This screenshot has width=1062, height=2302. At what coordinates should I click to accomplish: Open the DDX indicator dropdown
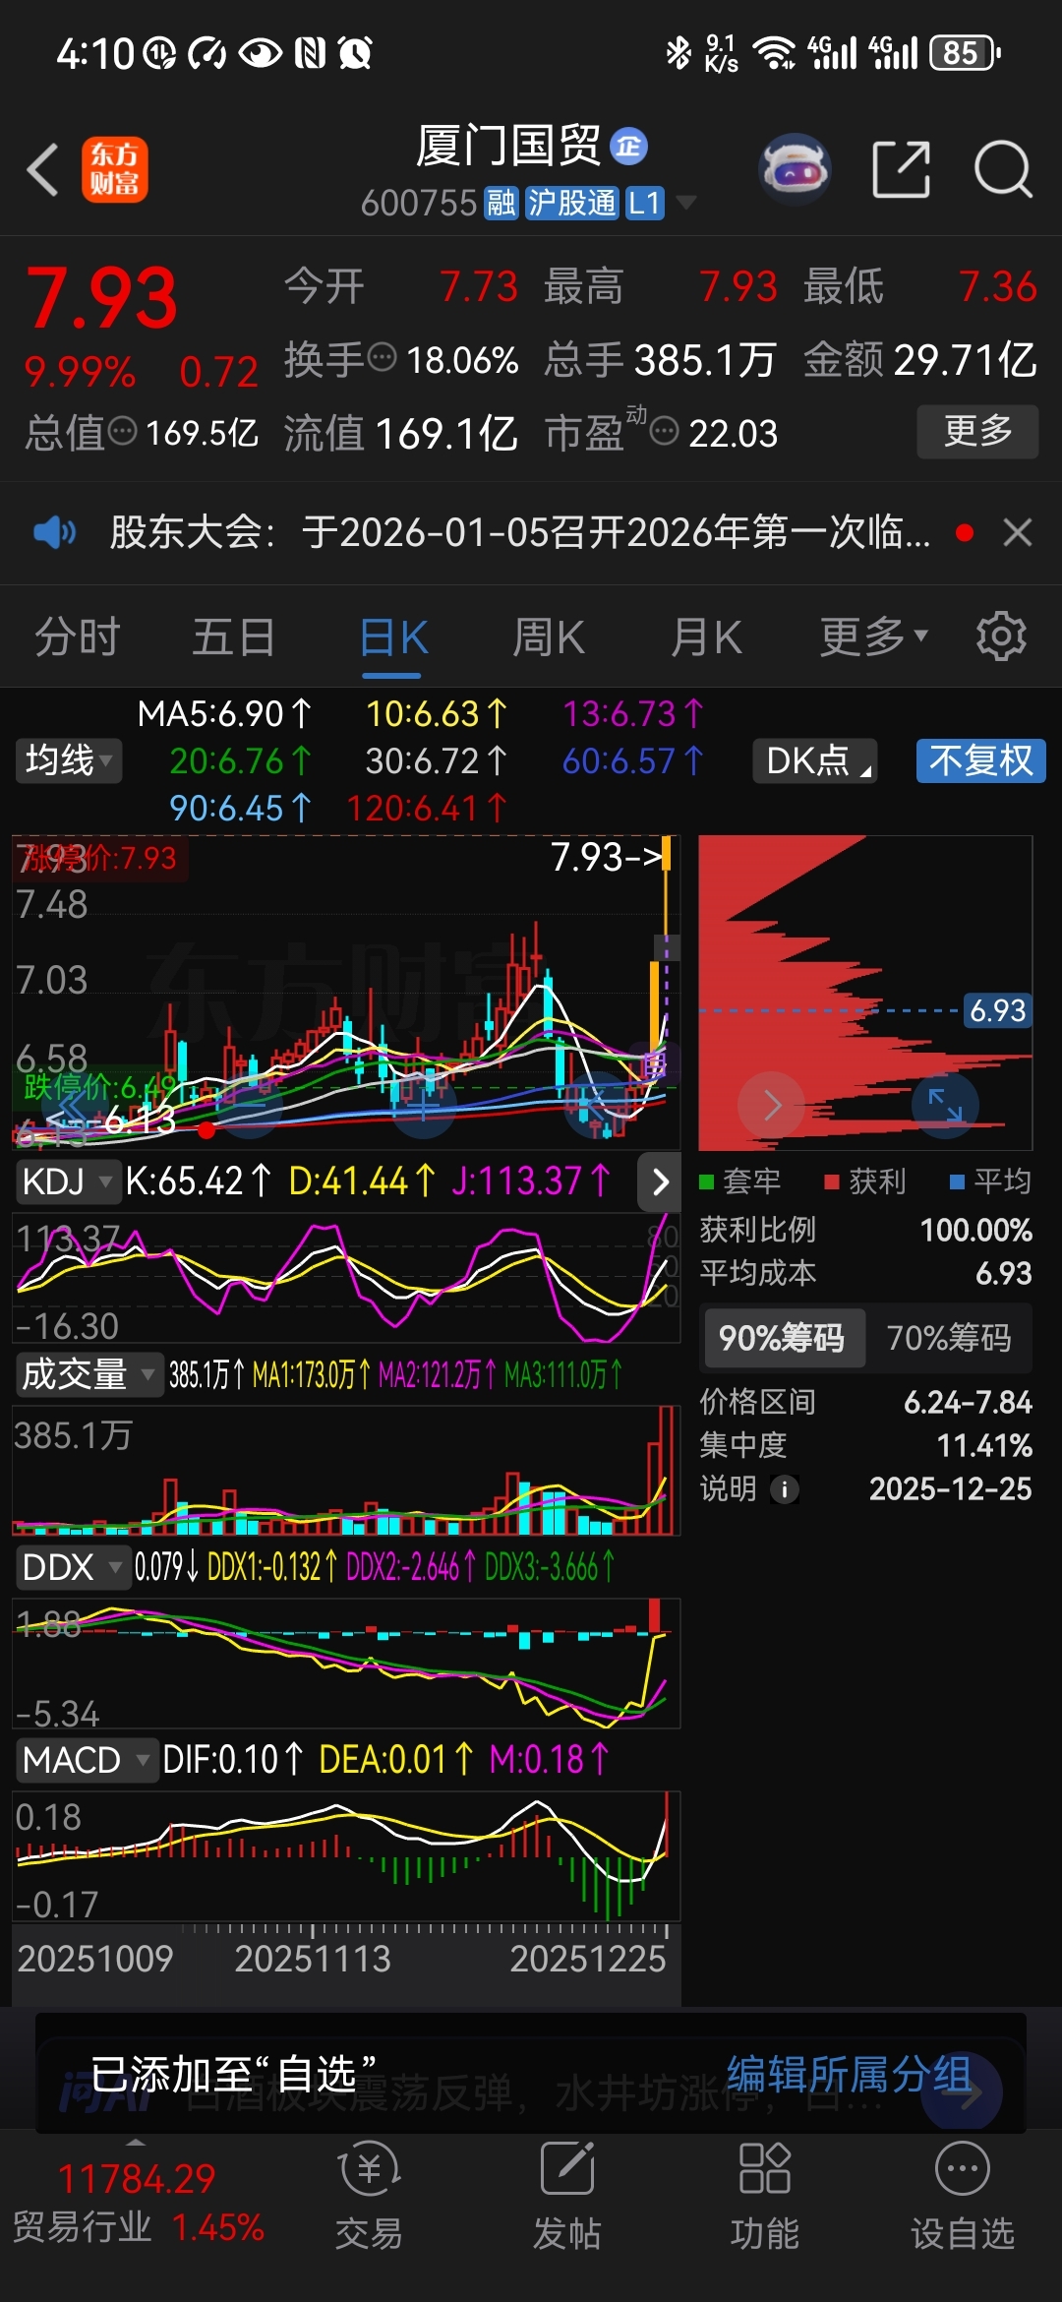pyautogui.click(x=73, y=1567)
